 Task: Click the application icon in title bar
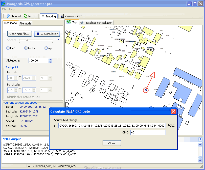tap(3, 4)
